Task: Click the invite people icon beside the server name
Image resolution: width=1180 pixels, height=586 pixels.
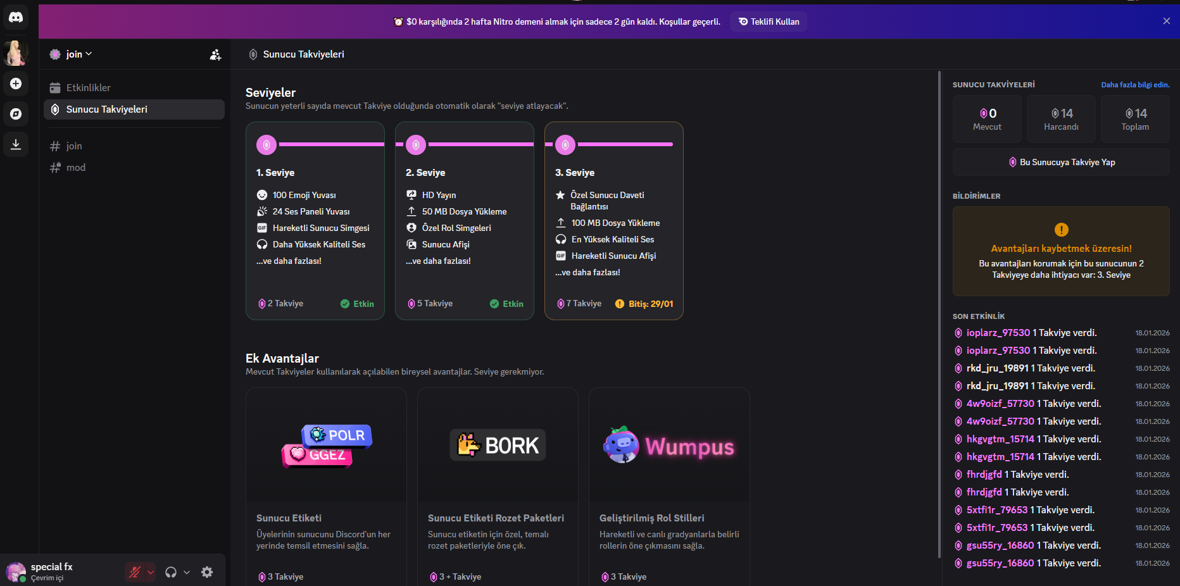Action: coord(216,54)
